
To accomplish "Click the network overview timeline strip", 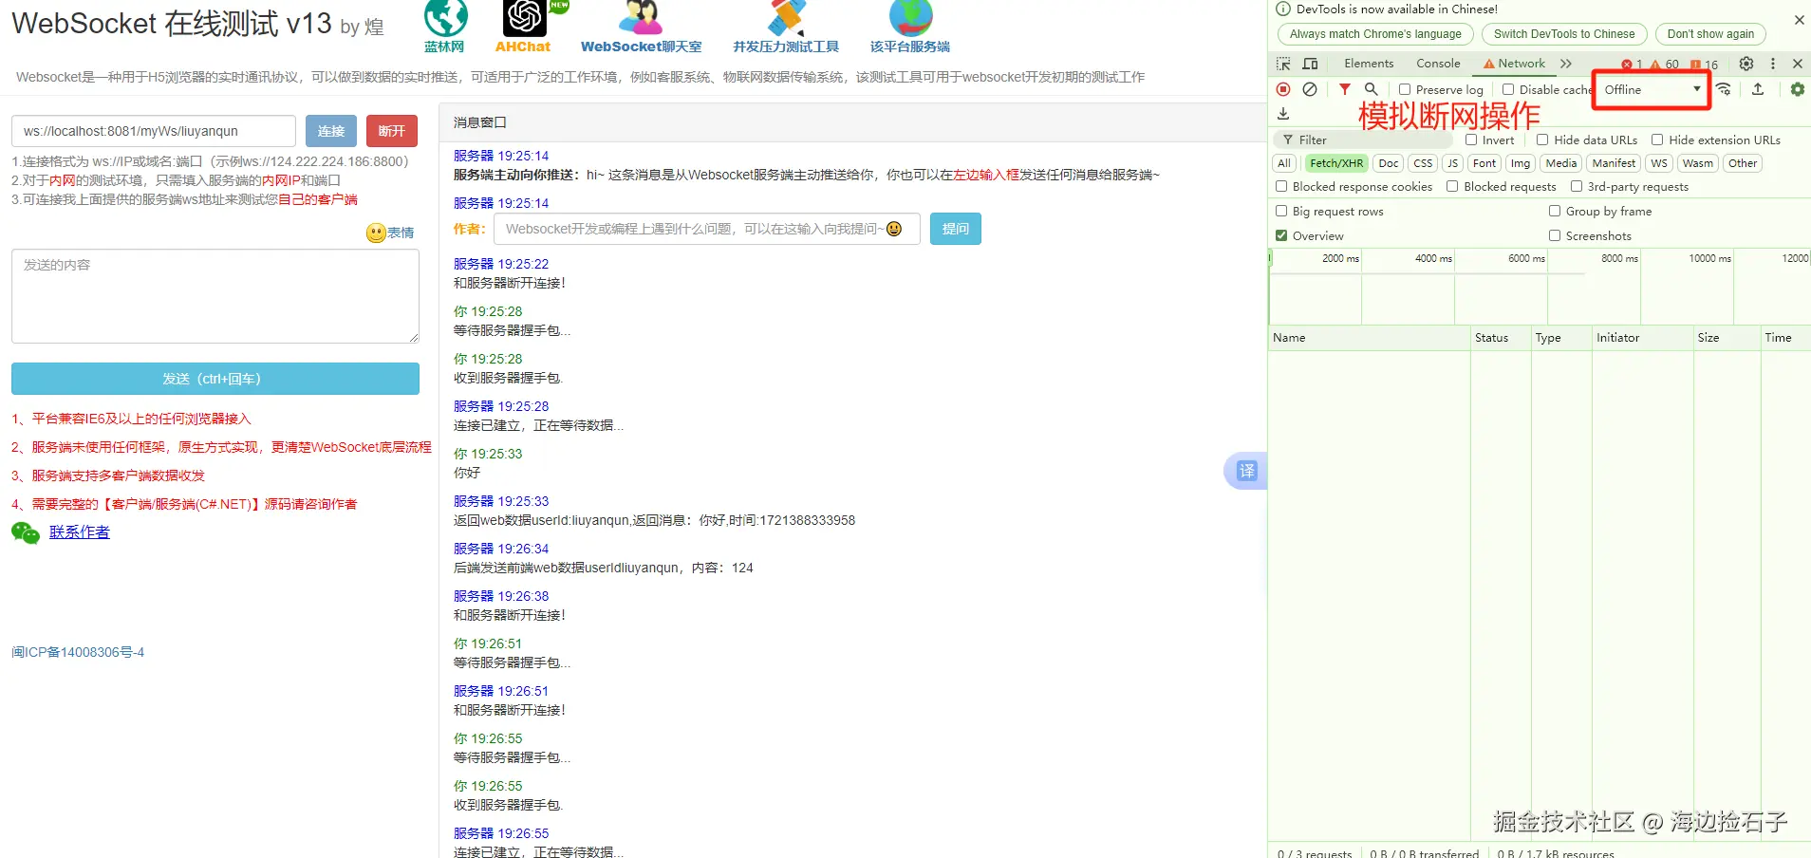I will coord(1540,288).
